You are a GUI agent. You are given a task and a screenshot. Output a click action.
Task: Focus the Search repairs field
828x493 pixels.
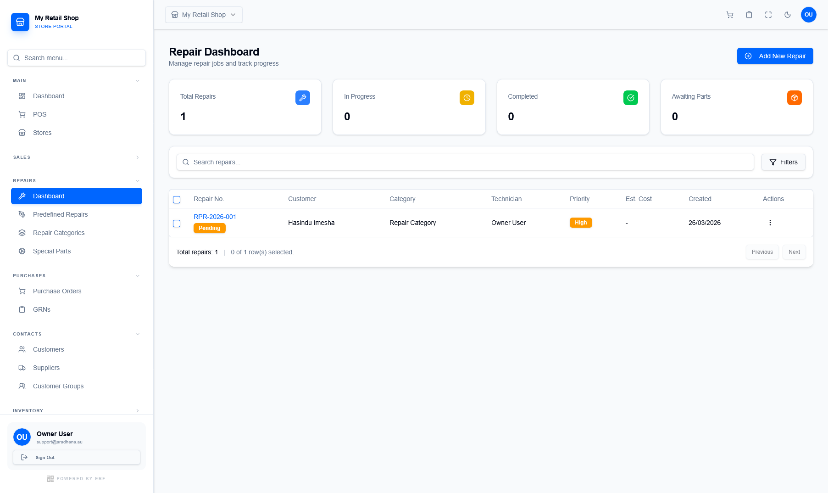(465, 162)
